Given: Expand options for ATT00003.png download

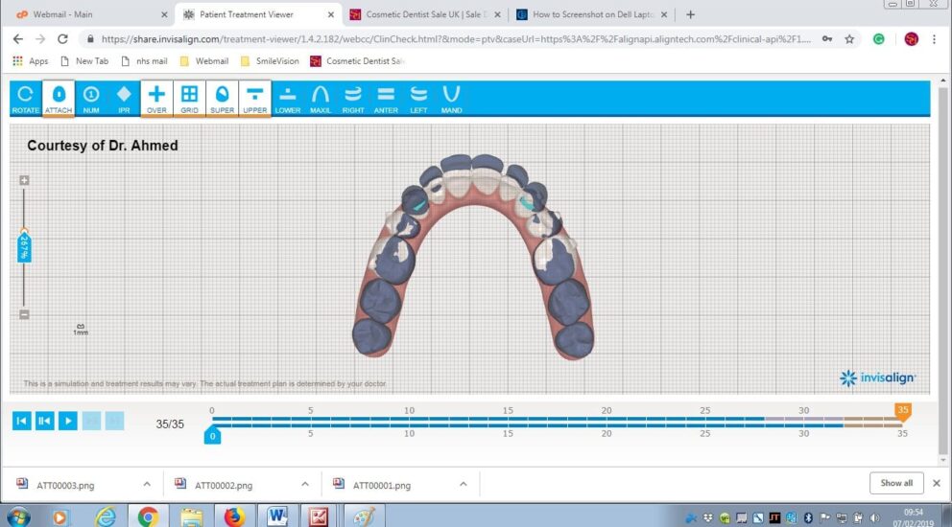Looking at the screenshot, I should [147, 484].
